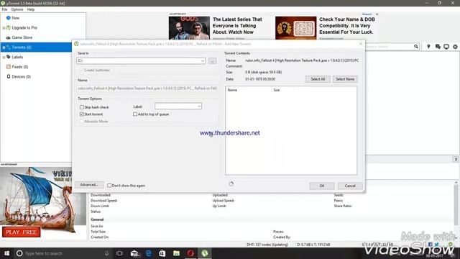Click Select None button
This screenshot has width=460, height=259.
pos(345,79)
